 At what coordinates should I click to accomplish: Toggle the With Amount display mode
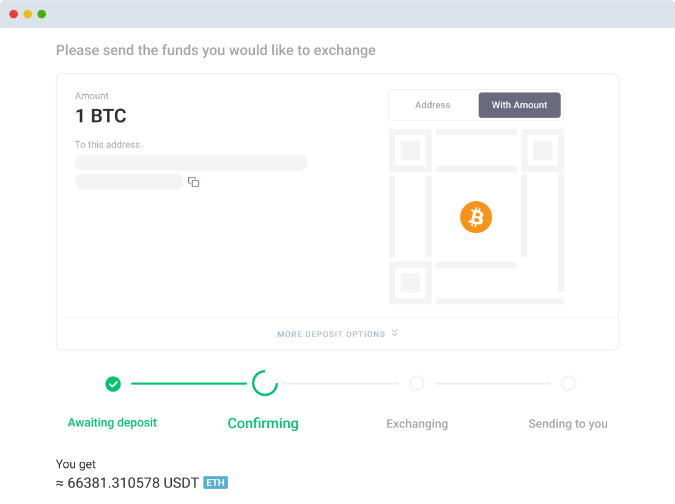[519, 105]
